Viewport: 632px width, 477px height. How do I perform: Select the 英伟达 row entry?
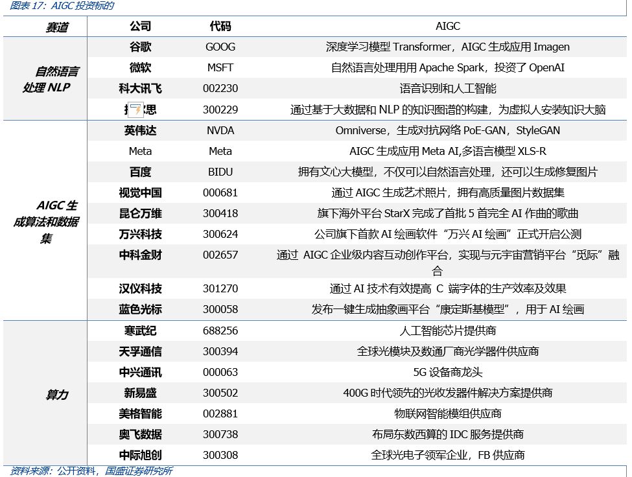[140, 130]
